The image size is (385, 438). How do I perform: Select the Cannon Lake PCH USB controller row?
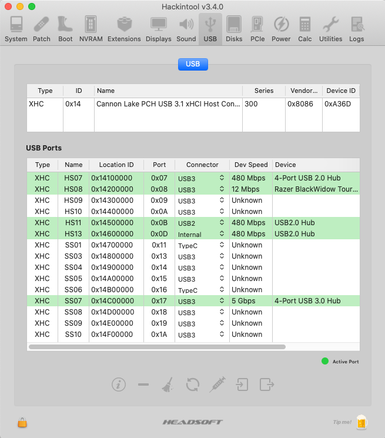[193, 104]
